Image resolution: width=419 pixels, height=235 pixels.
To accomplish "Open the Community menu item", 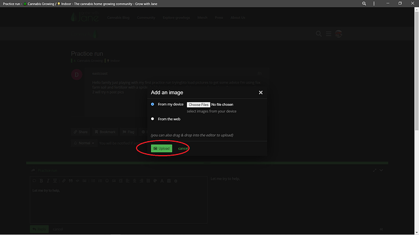I will [x=146, y=18].
